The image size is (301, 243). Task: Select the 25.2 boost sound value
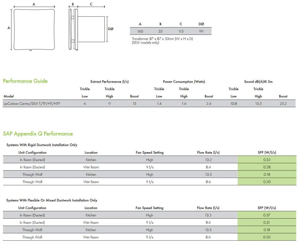pos(283,103)
